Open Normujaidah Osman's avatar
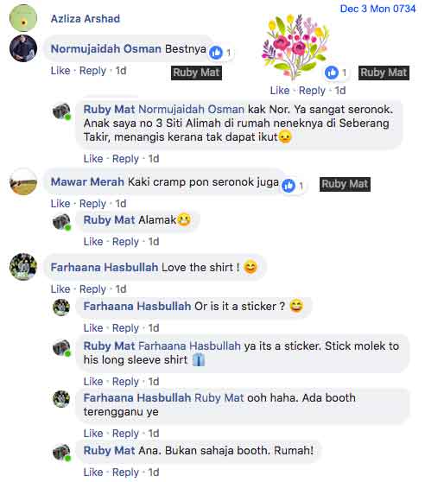444x482 pixels. [23, 48]
